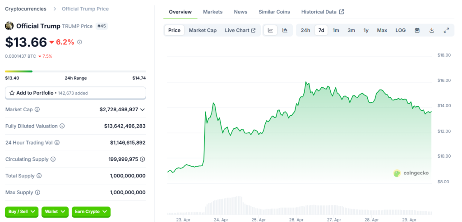The image size is (462, 222).
Task: Click the Add to Portfolio button
Action: pos(75,93)
